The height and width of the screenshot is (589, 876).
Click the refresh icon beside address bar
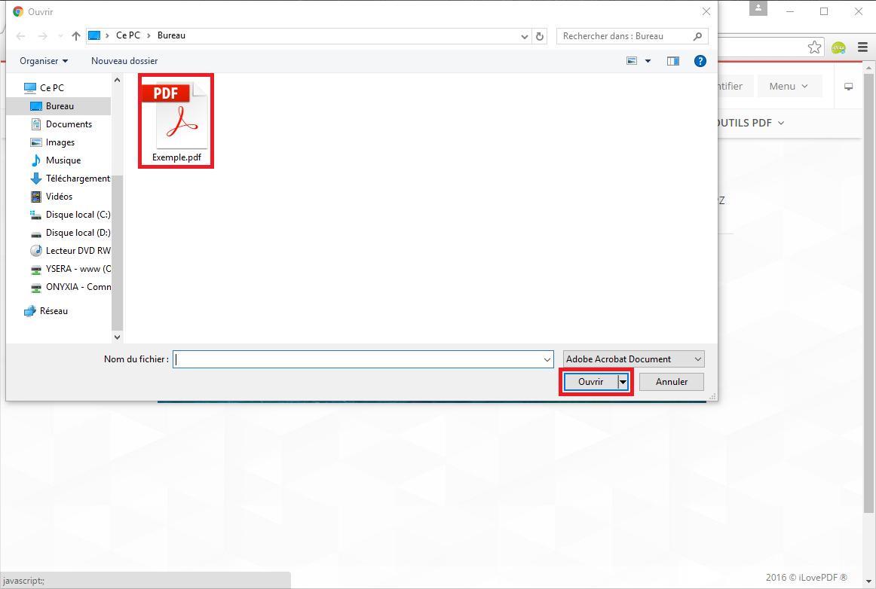coord(540,36)
